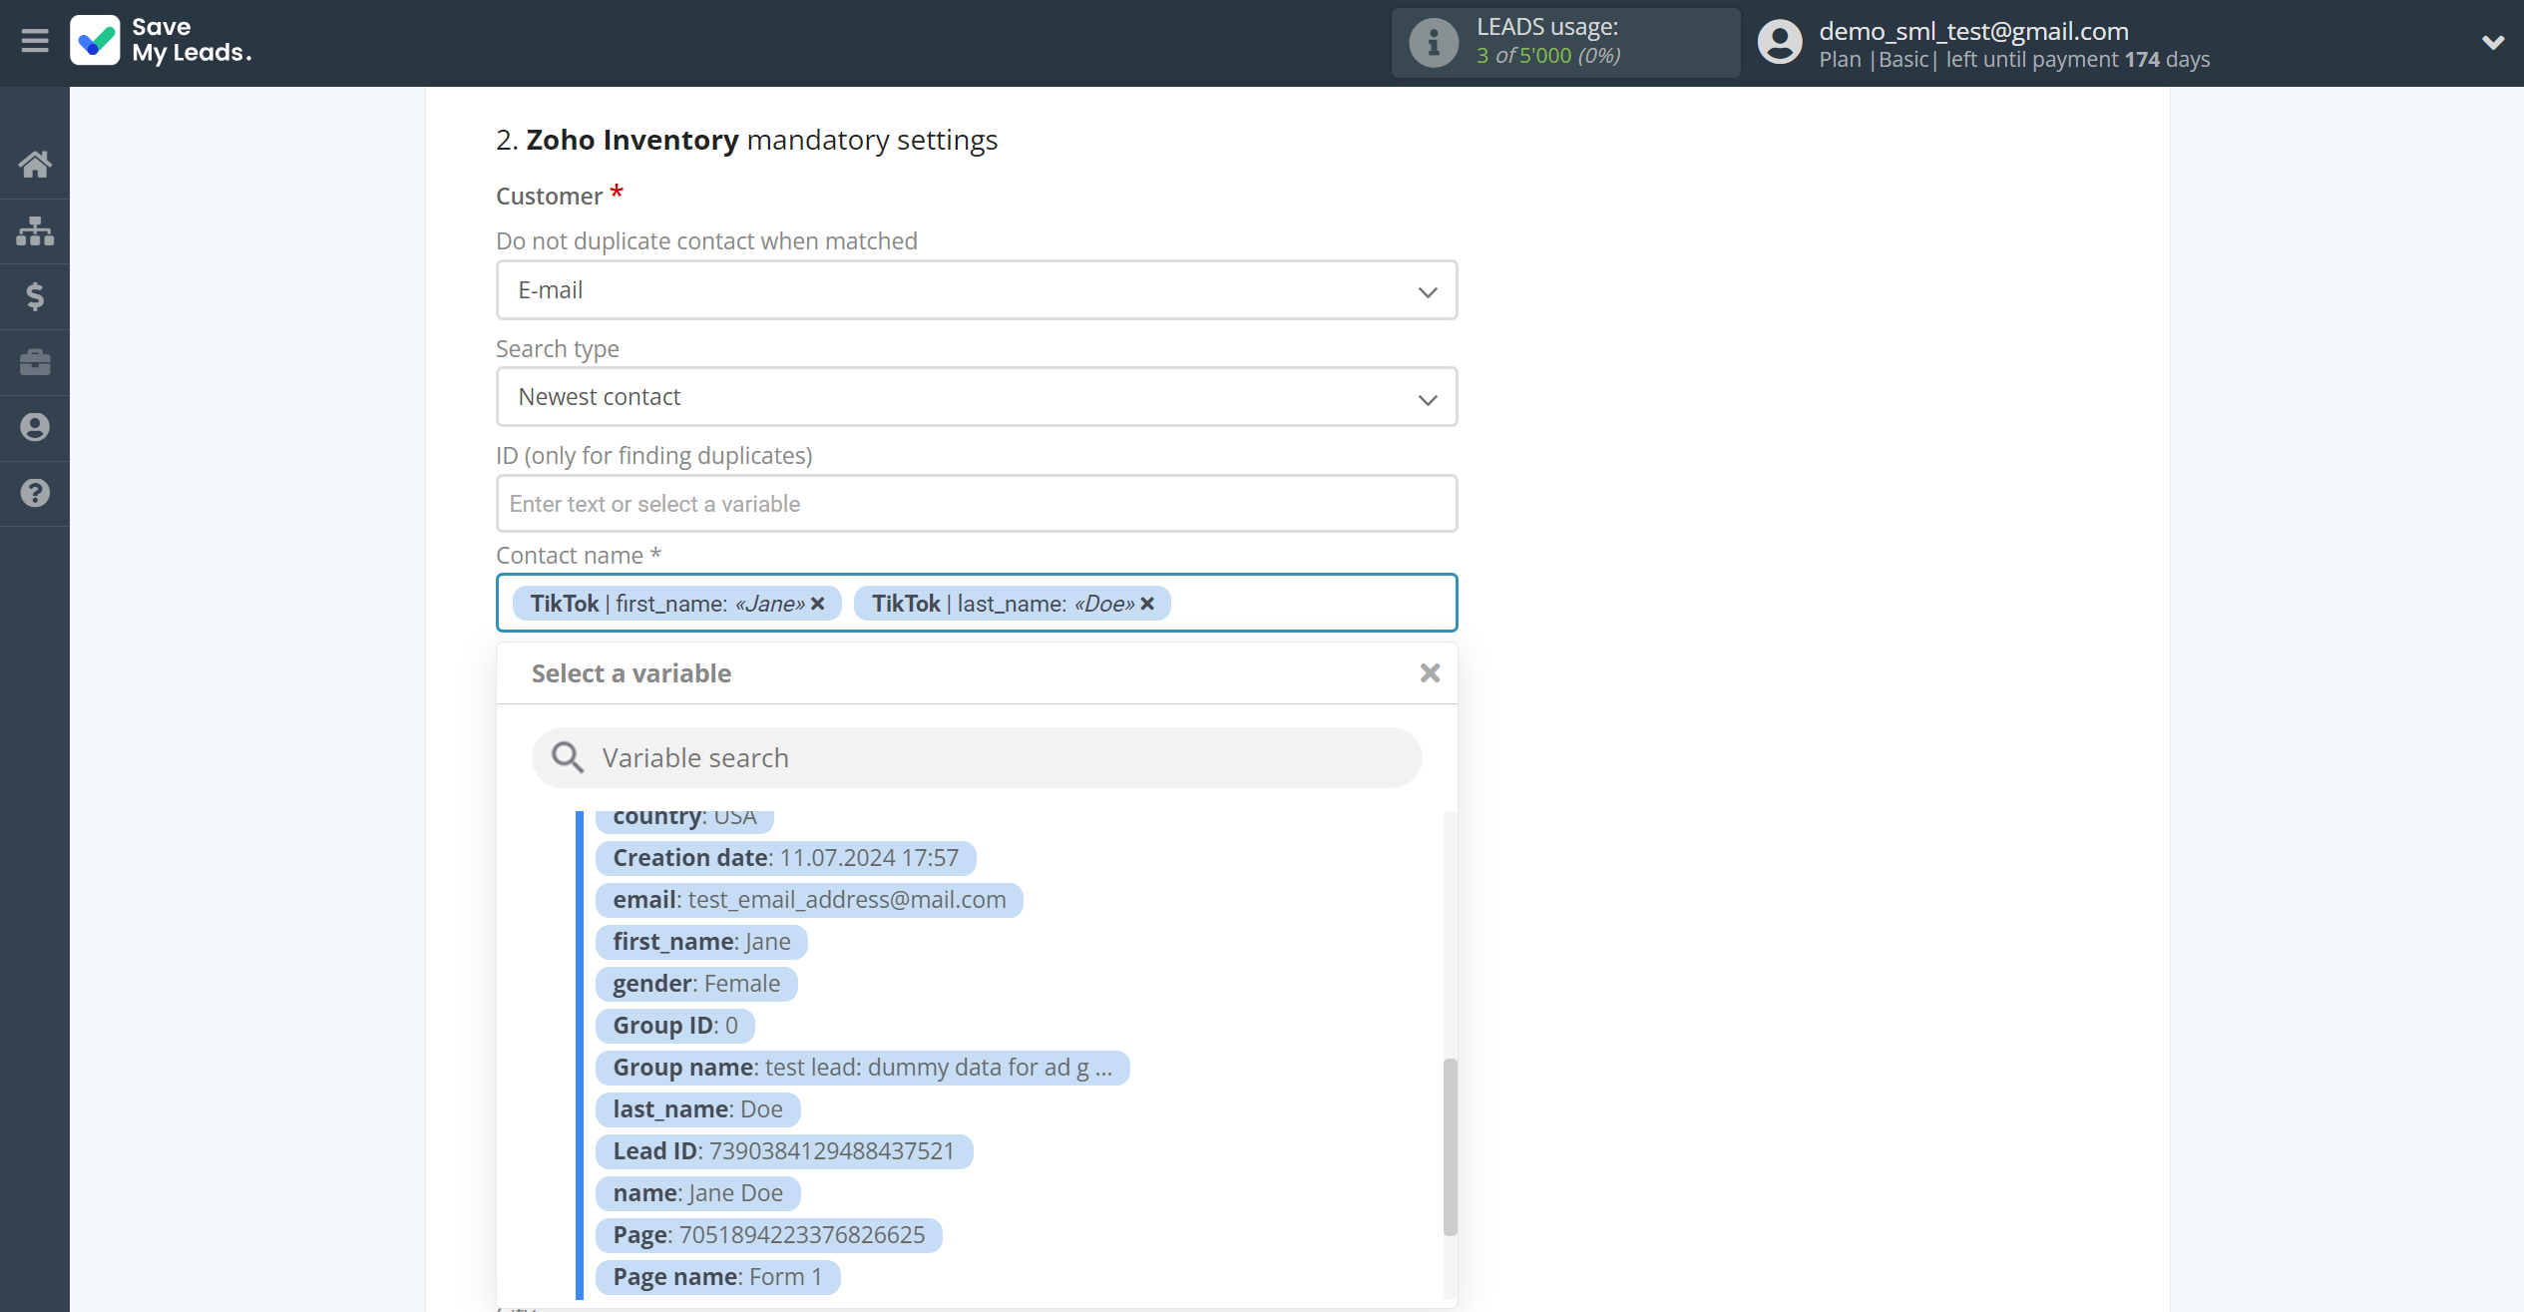
Task: Select the gender: Female variable
Action: 696,984
